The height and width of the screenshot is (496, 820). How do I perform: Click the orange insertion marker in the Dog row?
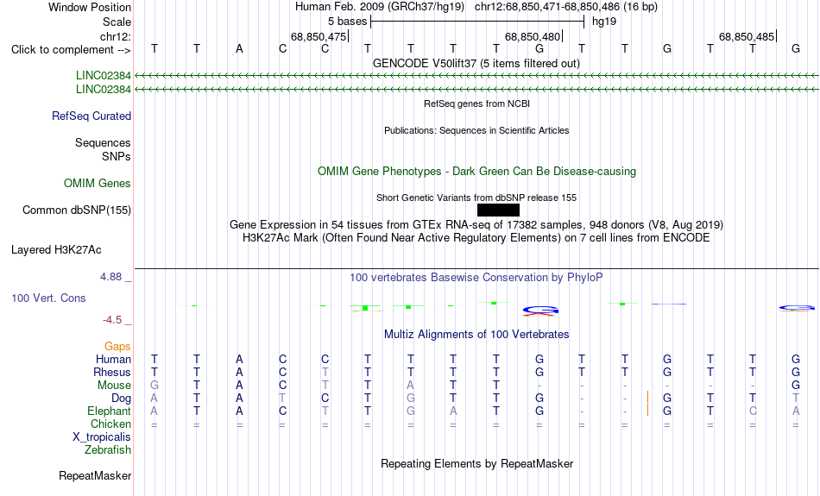click(648, 398)
